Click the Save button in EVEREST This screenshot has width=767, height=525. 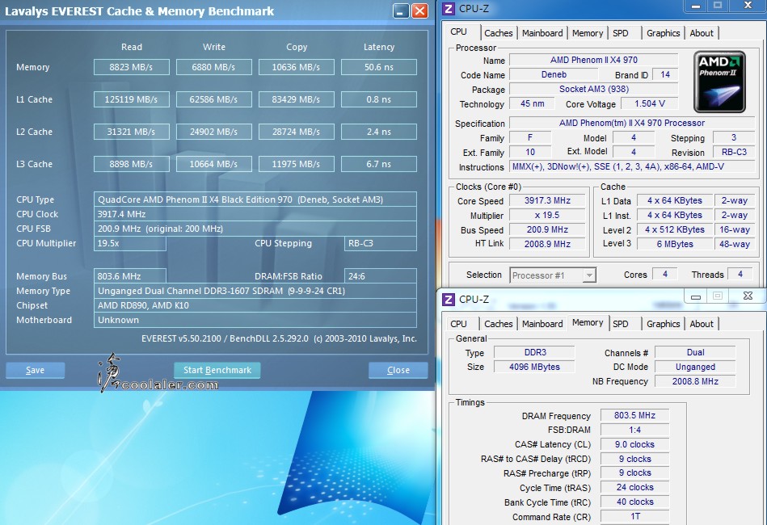click(x=36, y=371)
